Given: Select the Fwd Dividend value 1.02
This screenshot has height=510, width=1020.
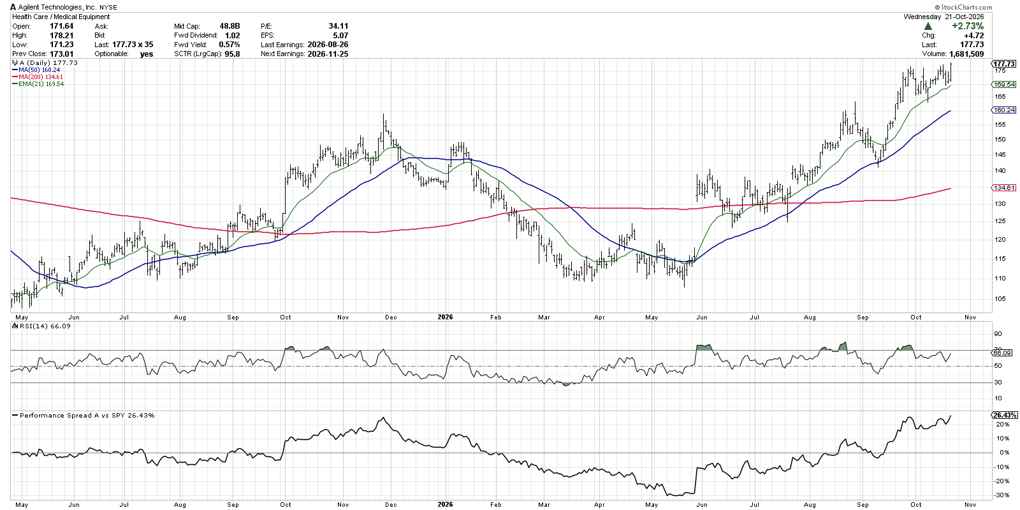Looking at the screenshot, I should point(233,36).
